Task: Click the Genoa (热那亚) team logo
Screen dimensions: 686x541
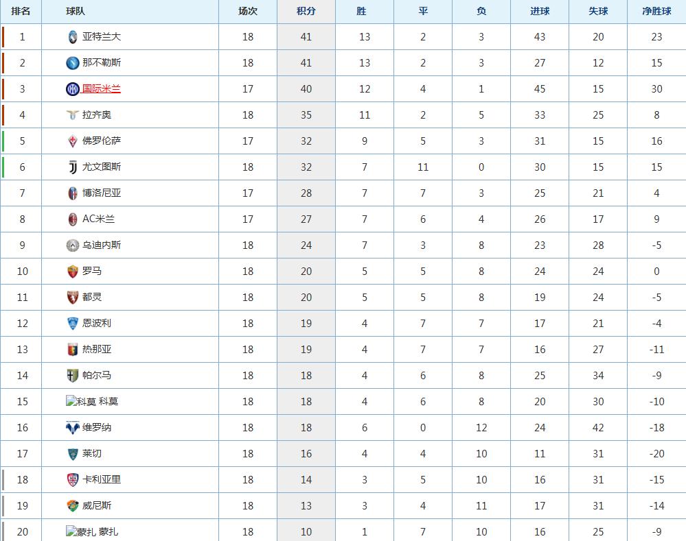Action: tap(73, 350)
